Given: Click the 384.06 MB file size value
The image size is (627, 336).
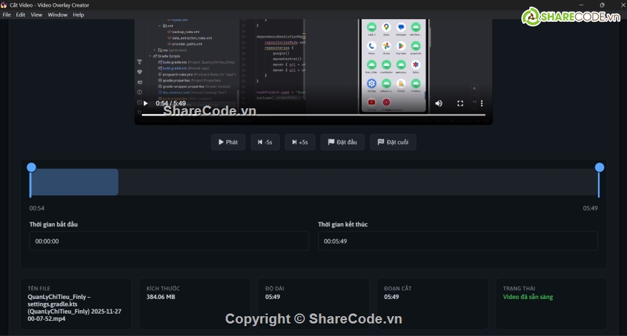Looking at the screenshot, I should (161, 297).
